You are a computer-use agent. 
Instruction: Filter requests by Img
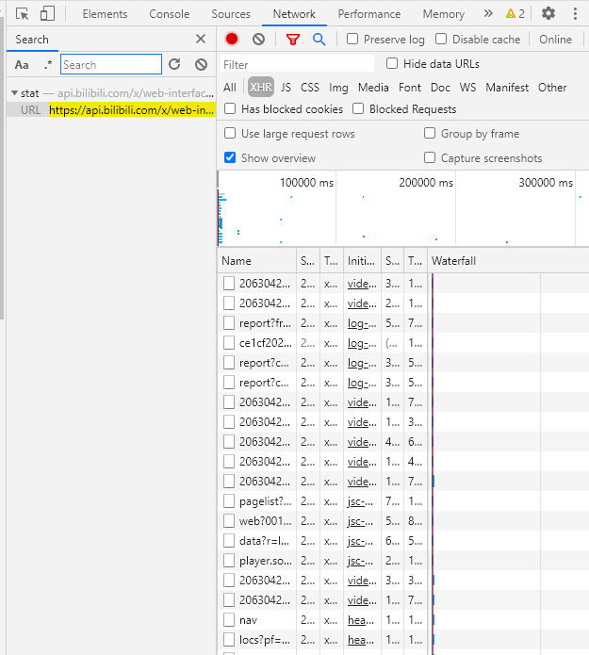point(338,88)
